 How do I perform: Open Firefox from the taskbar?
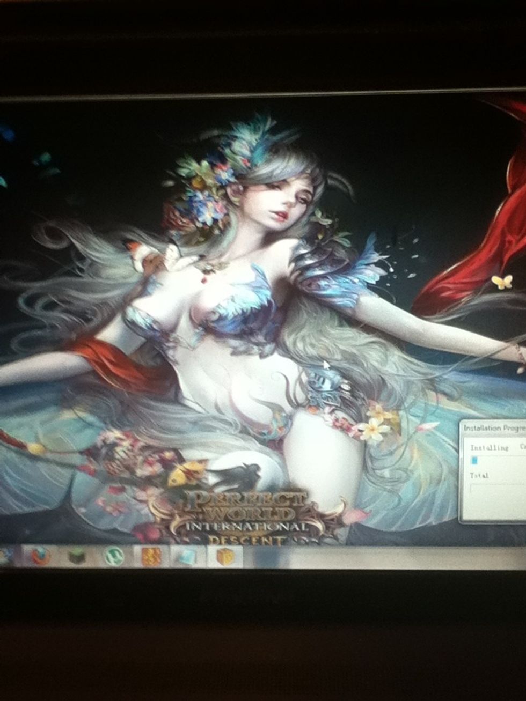pyautogui.click(x=39, y=557)
